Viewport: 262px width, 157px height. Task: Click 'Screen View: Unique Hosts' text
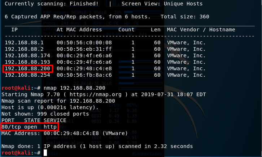click(x=162, y=4)
